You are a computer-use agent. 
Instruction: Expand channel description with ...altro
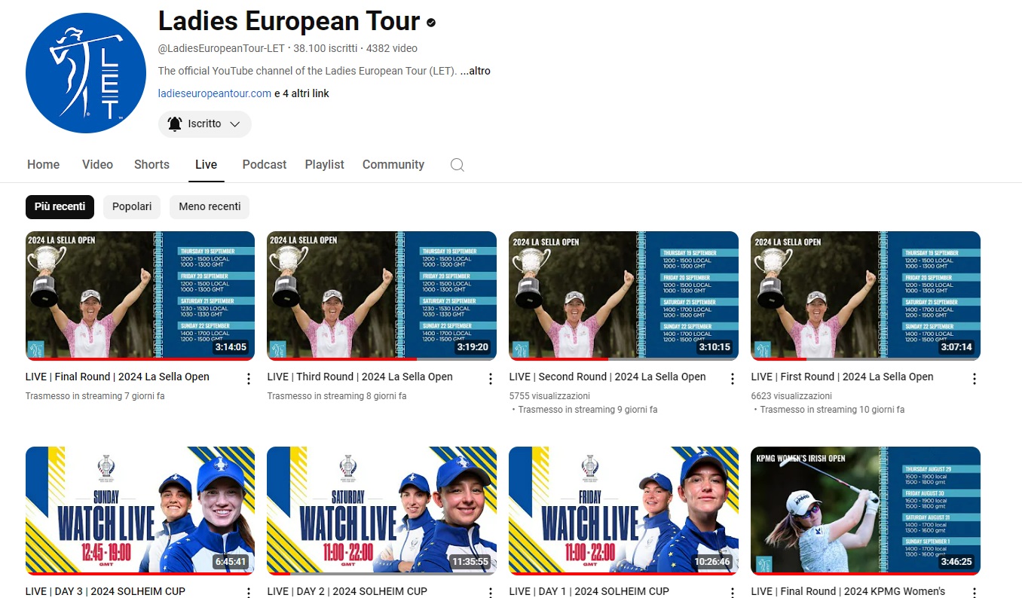[x=476, y=71]
